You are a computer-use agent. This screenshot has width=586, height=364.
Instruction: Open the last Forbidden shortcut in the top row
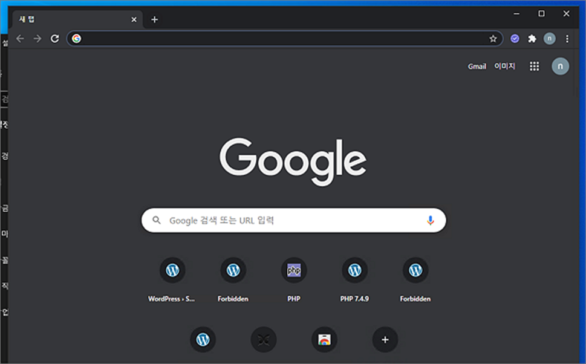(x=415, y=280)
